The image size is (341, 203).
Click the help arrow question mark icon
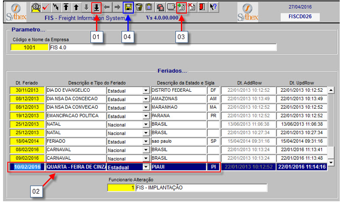(213, 7)
